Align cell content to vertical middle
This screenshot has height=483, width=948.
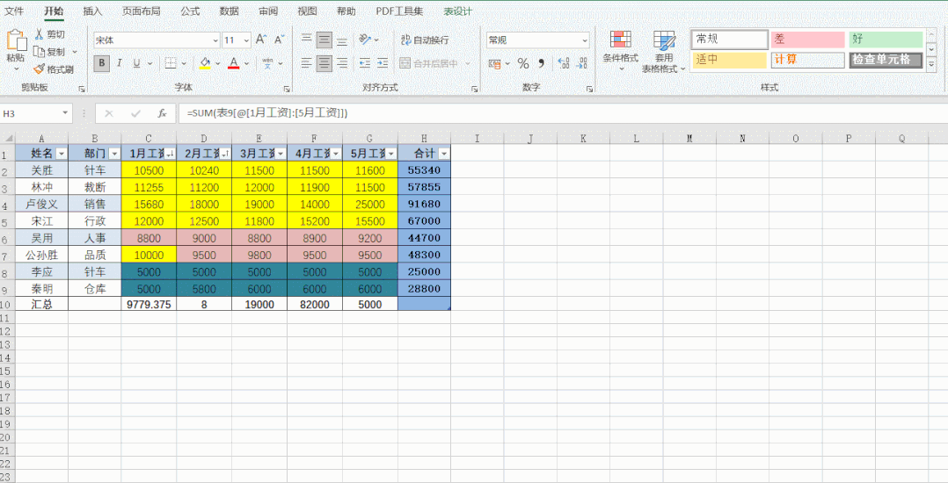click(325, 40)
